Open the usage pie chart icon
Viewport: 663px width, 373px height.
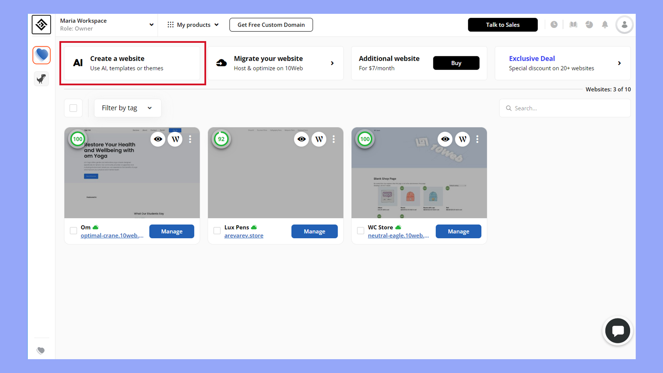click(589, 25)
